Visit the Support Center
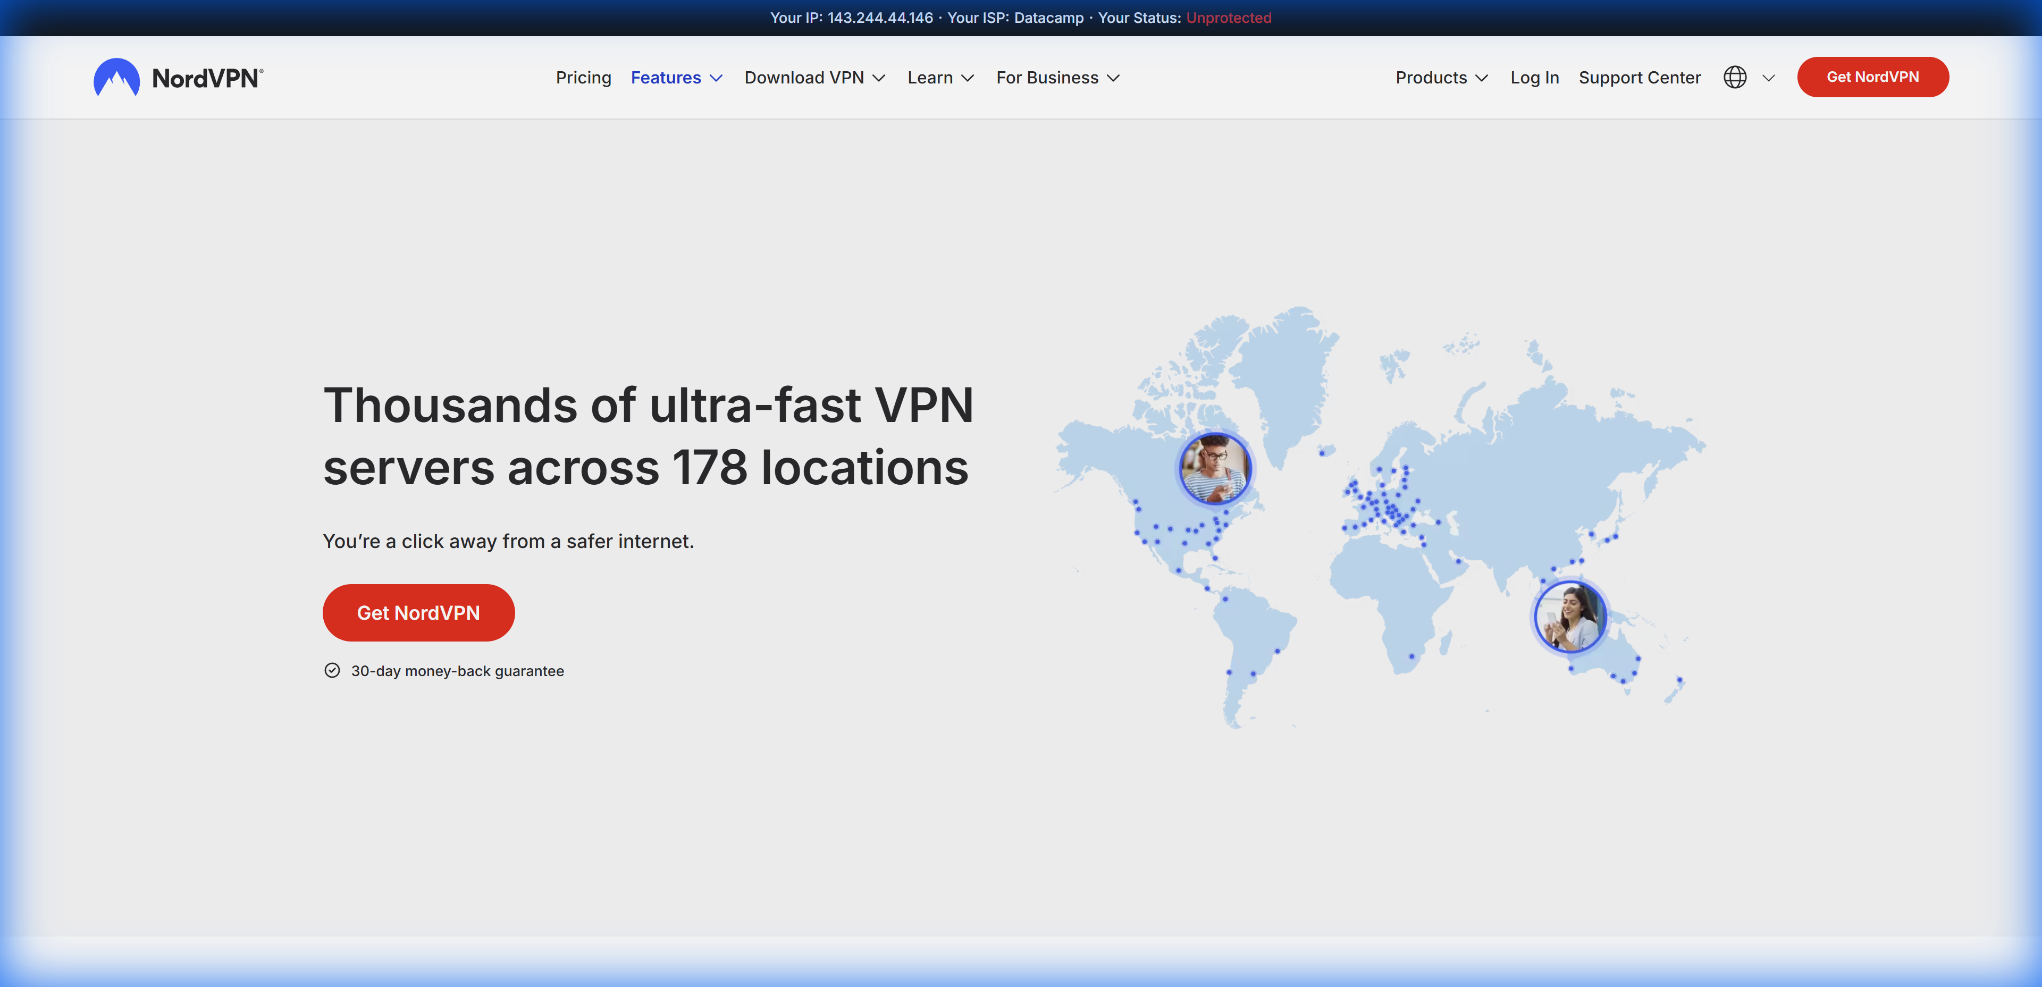Image resolution: width=2042 pixels, height=987 pixels. coord(1640,77)
